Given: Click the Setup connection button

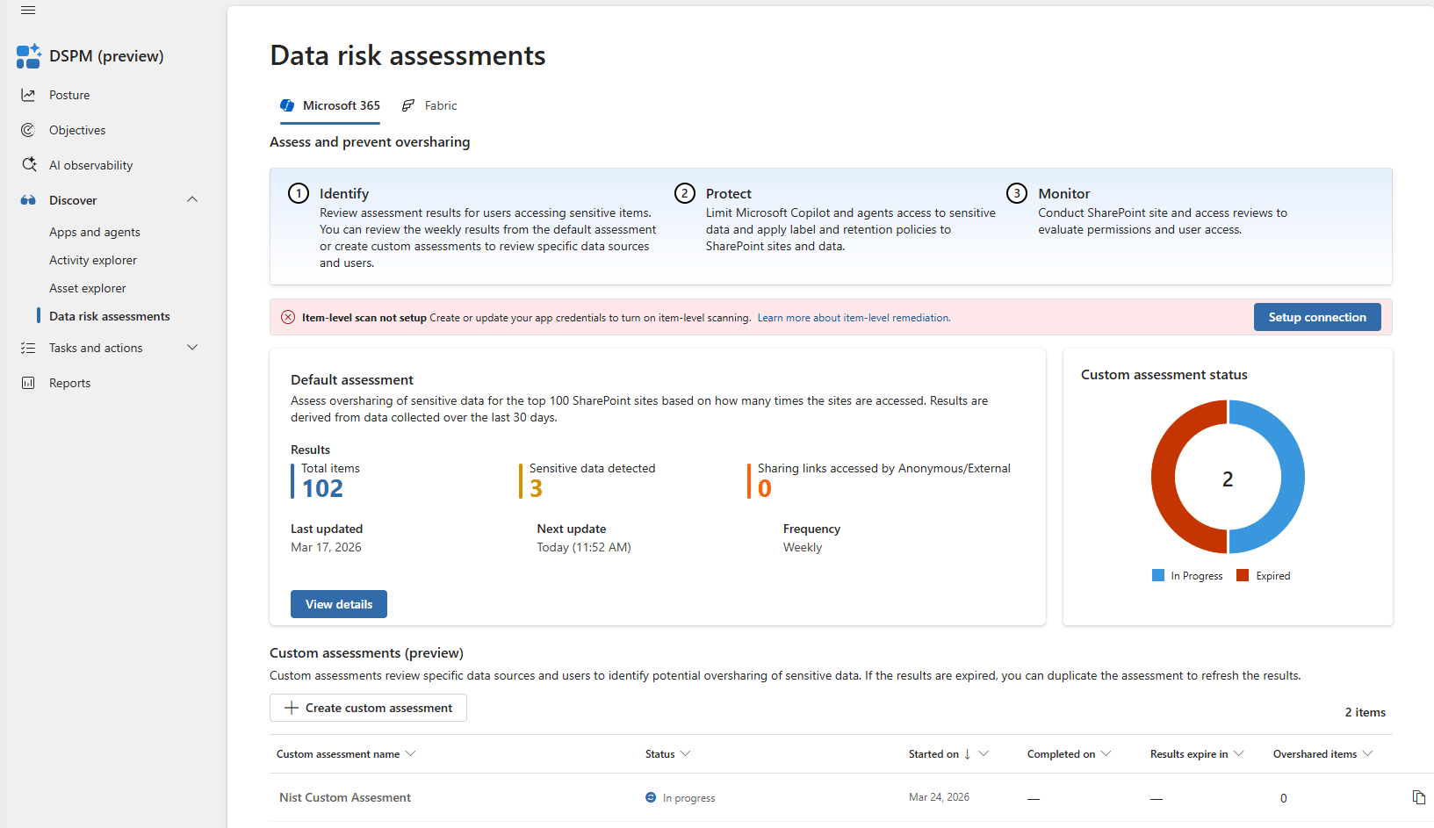Looking at the screenshot, I should click(1316, 317).
